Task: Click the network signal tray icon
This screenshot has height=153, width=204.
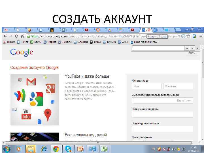Action: [x=183, y=149]
